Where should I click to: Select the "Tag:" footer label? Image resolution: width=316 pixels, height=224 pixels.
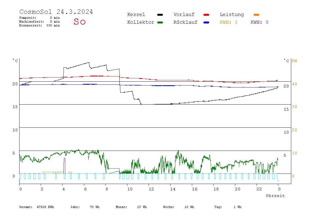pos(218,207)
